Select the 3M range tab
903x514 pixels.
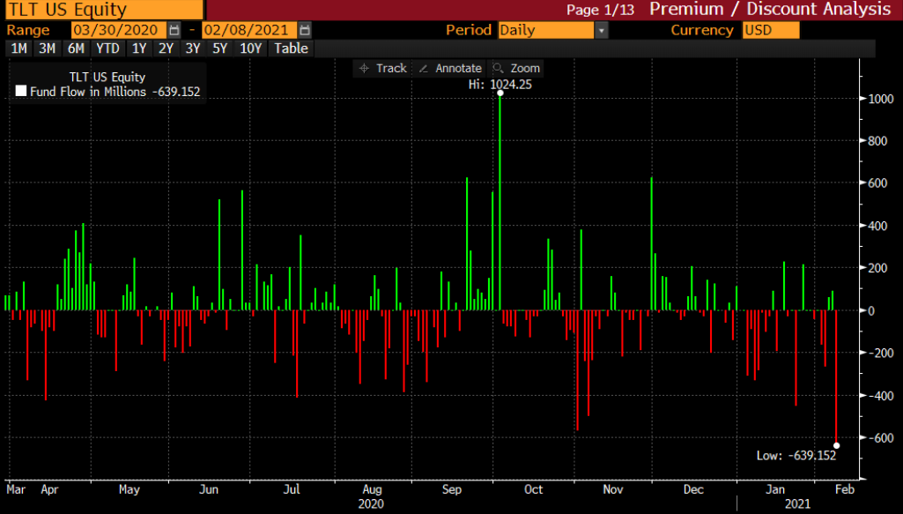48,48
